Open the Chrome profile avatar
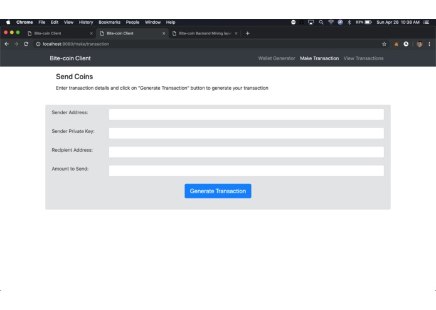Viewport: 436px width, 310px height. [x=419, y=44]
